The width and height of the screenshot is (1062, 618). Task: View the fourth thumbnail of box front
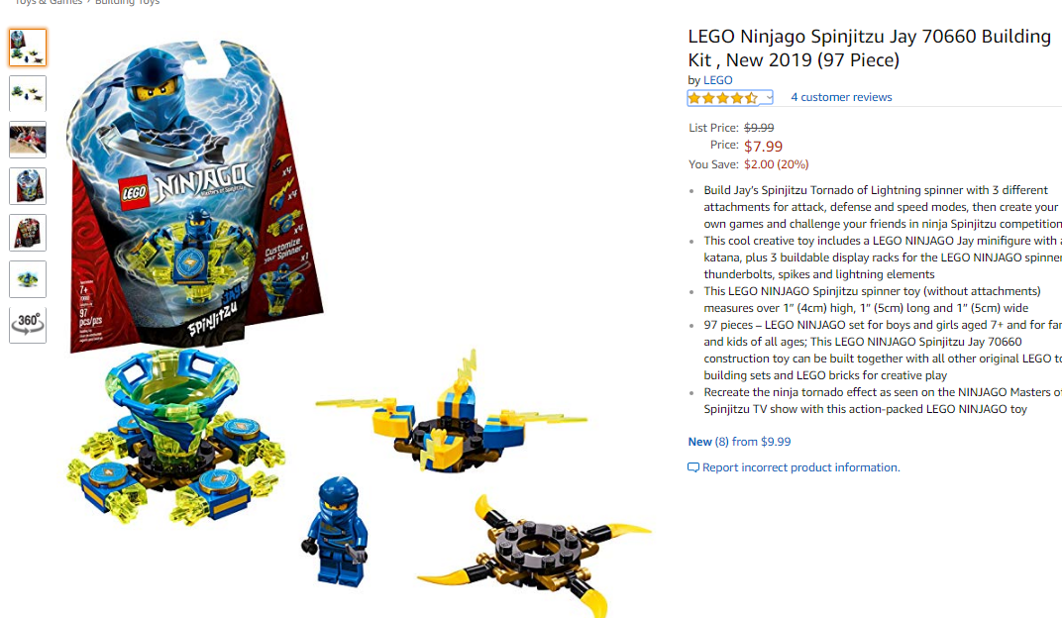tap(28, 186)
